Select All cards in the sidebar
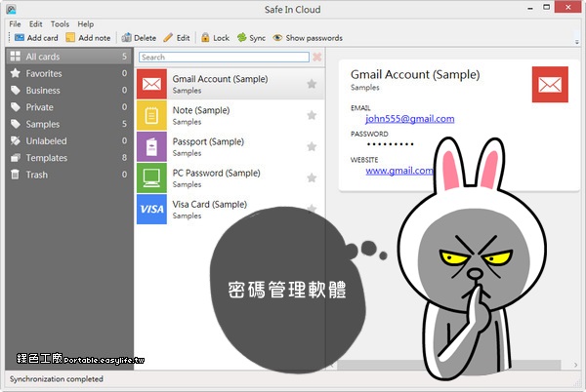Viewport: 586px width, 392px height. coord(69,57)
